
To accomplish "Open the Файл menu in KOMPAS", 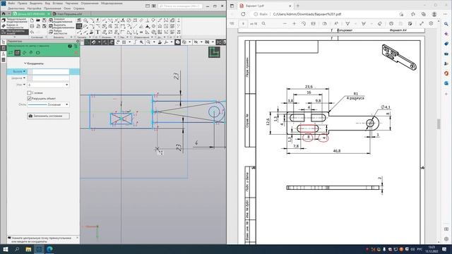I will click(x=11, y=3).
